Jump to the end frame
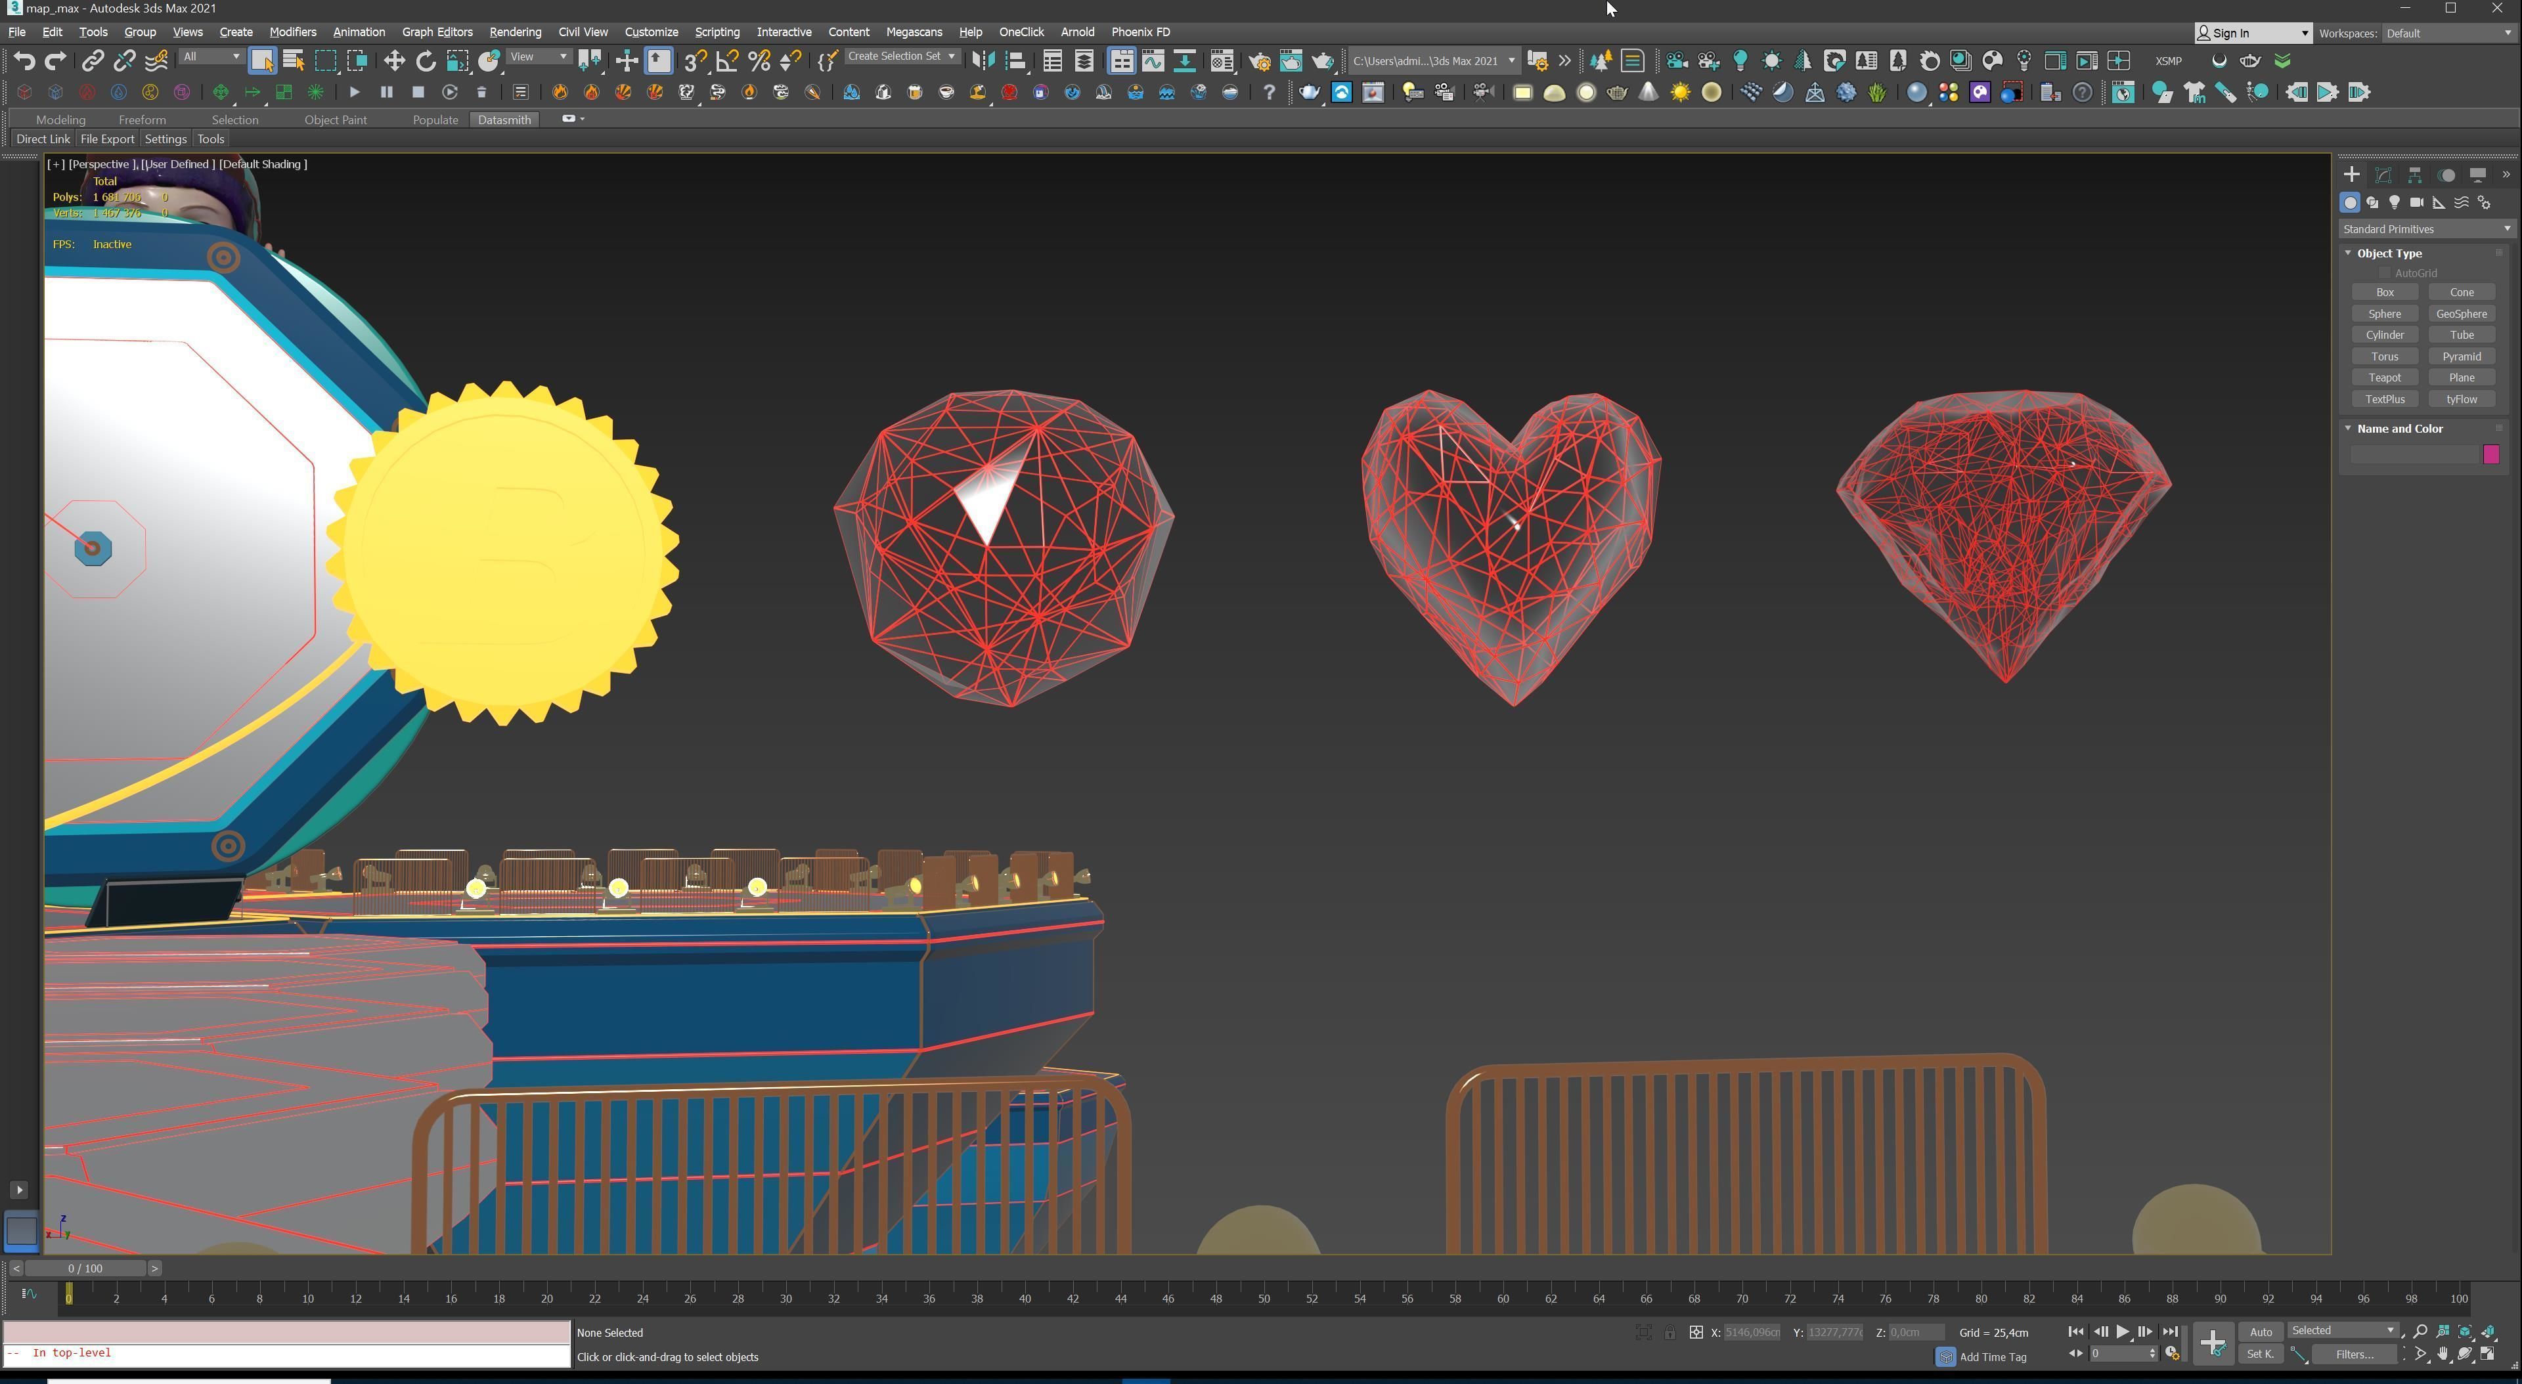 tap(2169, 1331)
